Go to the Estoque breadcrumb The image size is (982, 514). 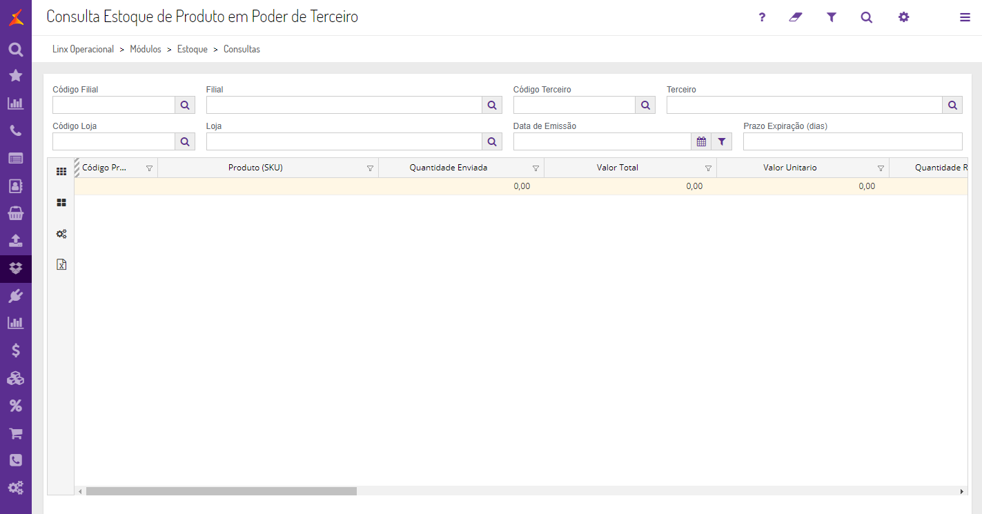coord(193,50)
